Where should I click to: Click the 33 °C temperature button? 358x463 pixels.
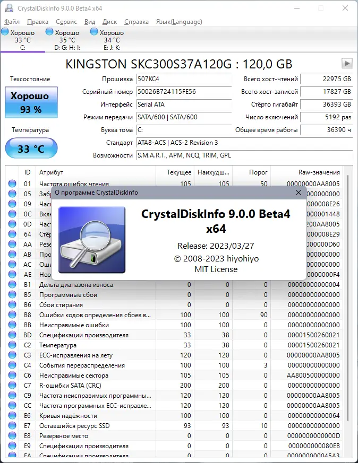pos(31,148)
